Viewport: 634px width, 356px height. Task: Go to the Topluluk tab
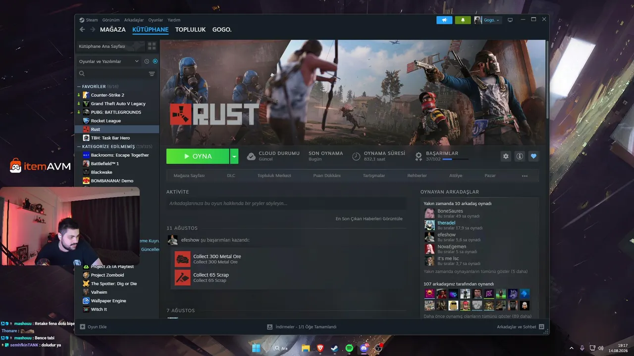[190, 30]
